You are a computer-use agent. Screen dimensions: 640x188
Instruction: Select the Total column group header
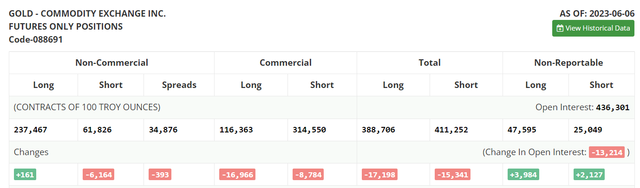tap(429, 63)
